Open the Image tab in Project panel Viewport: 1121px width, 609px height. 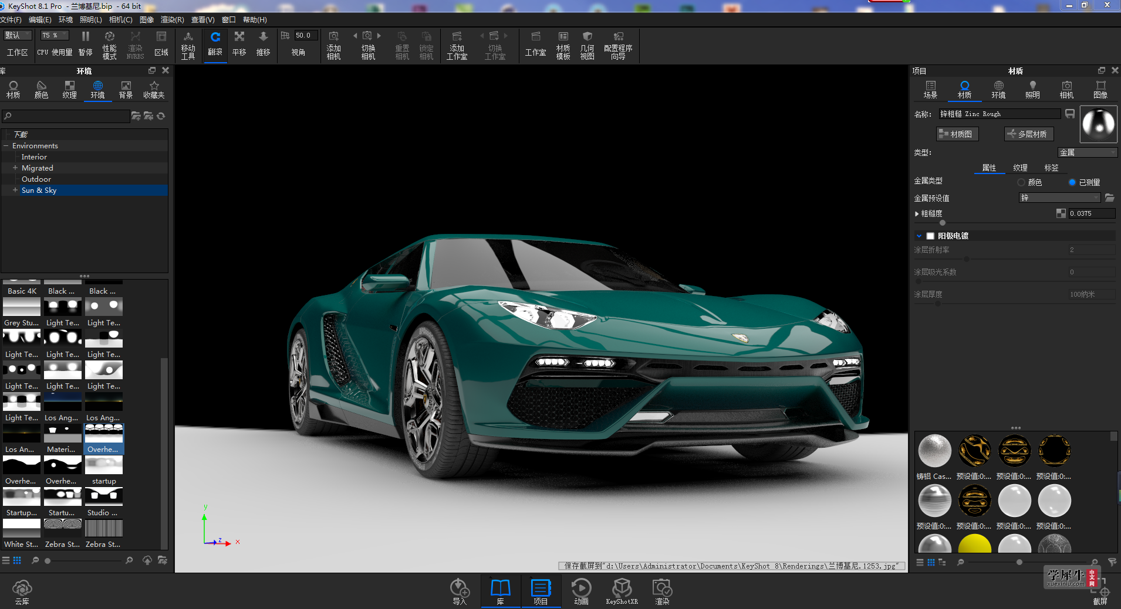1101,90
